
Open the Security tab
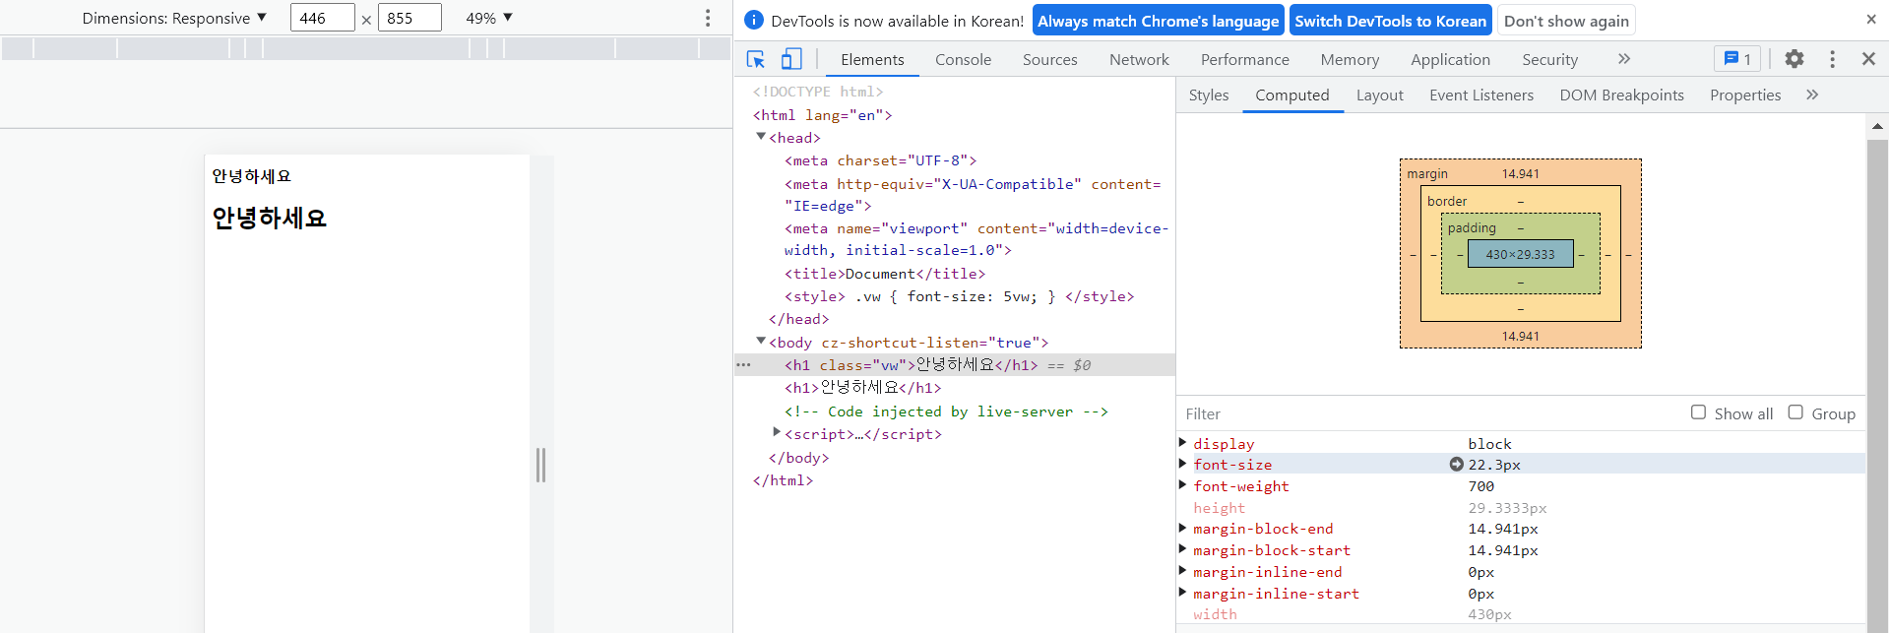pyautogui.click(x=1549, y=60)
